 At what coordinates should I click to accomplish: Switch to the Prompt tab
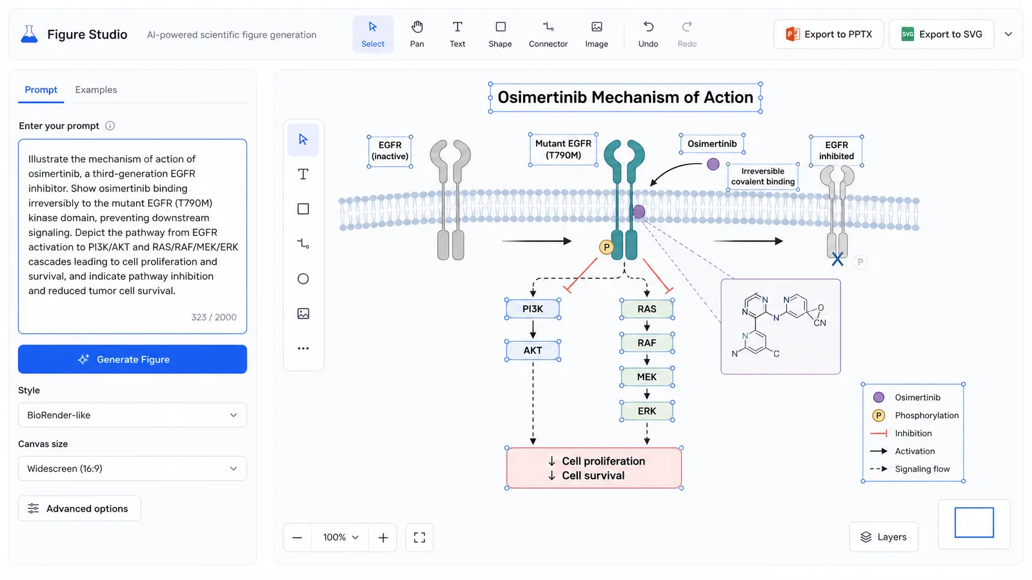click(41, 90)
